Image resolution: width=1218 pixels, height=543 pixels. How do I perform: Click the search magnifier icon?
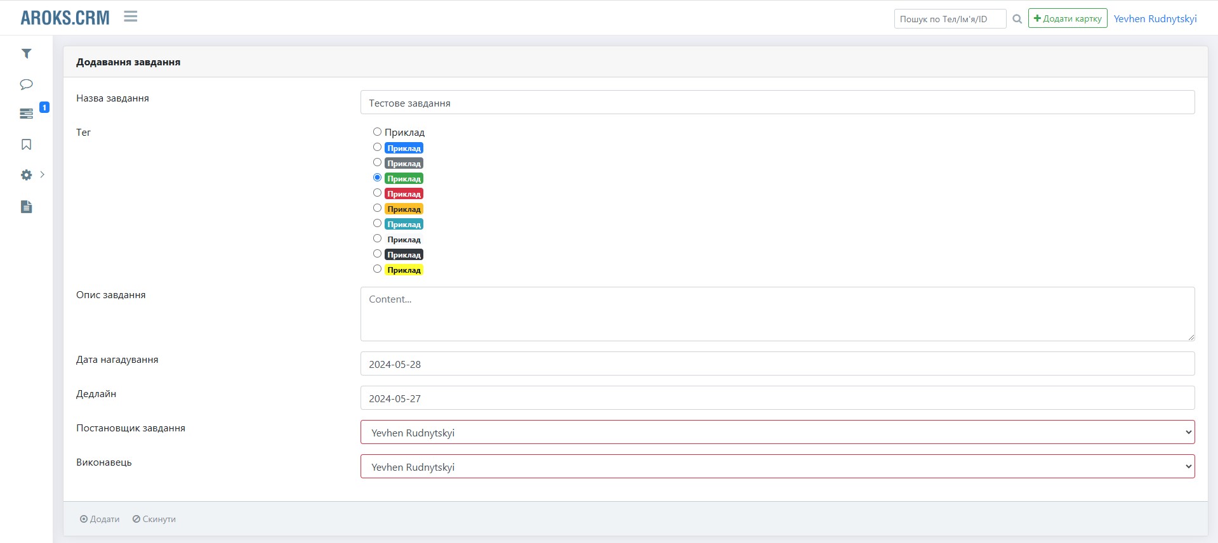pyautogui.click(x=1017, y=19)
